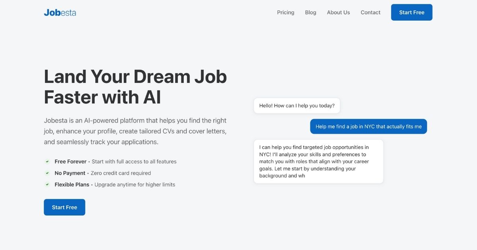Click the green checkmark beside Free Forever
477x250 pixels.
(47, 162)
